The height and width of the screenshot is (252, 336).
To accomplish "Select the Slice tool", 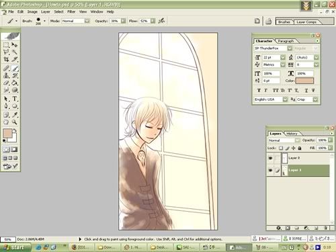I will coord(15,59).
